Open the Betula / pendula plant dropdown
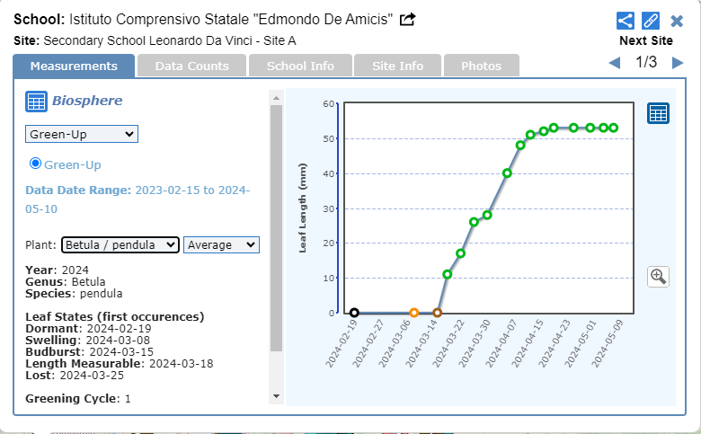701x434 pixels. tap(120, 245)
